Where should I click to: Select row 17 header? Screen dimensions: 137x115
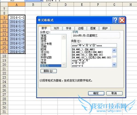tap(4, 52)
